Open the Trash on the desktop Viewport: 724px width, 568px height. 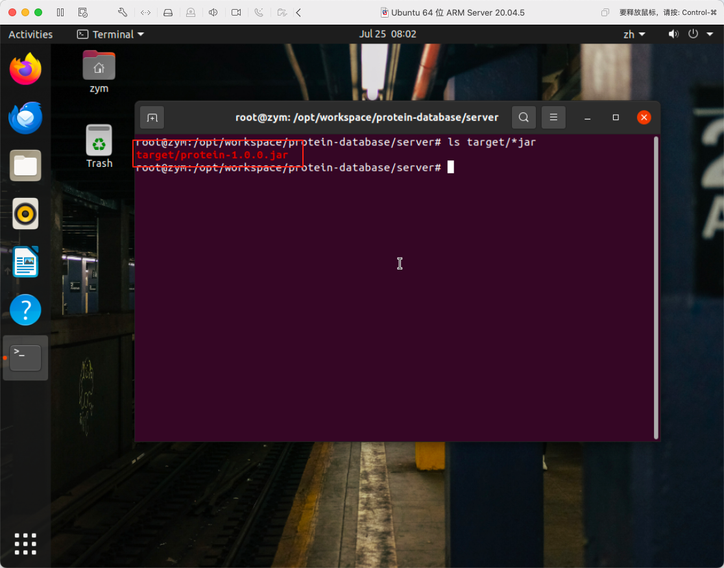(99, 144)
